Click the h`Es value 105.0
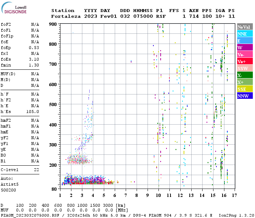The width and height of the screenshot is (255, 218). coord(32,112)
